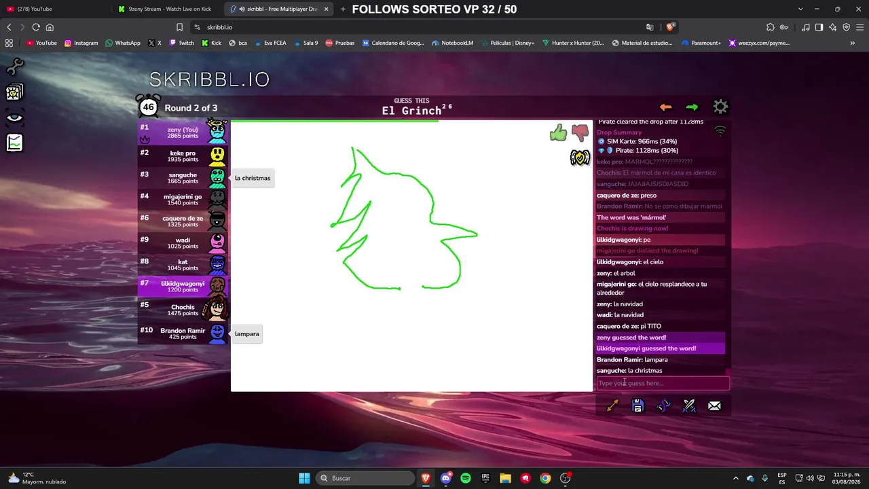Open skribbl game settings gear
869x489 pixels.
720,107
